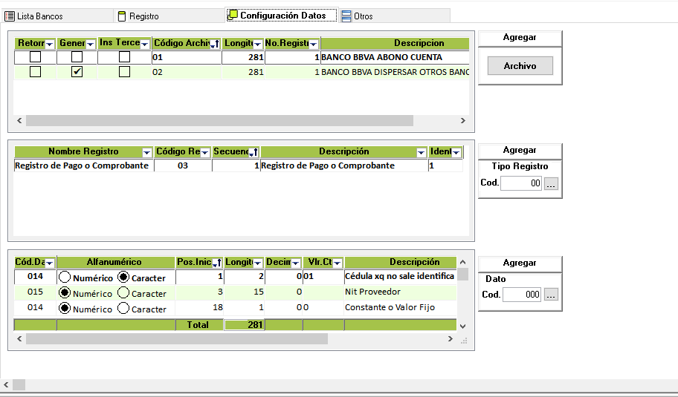Click the scroll-down arrow in the data fields grid
The height and width of the screenshot is (397, 678).
click(x=462, y=326)
